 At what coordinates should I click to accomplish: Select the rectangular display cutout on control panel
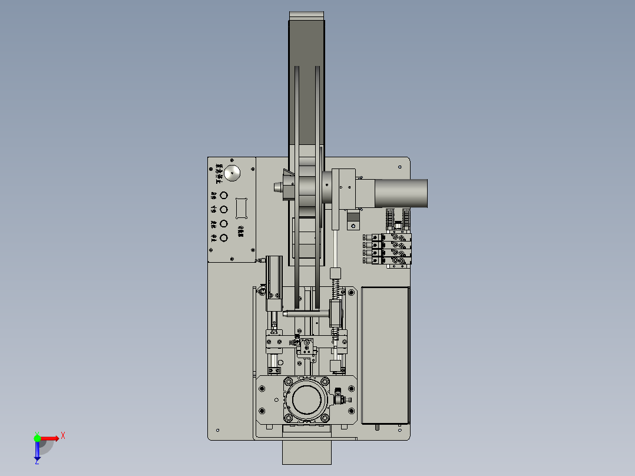pos(242,208)
